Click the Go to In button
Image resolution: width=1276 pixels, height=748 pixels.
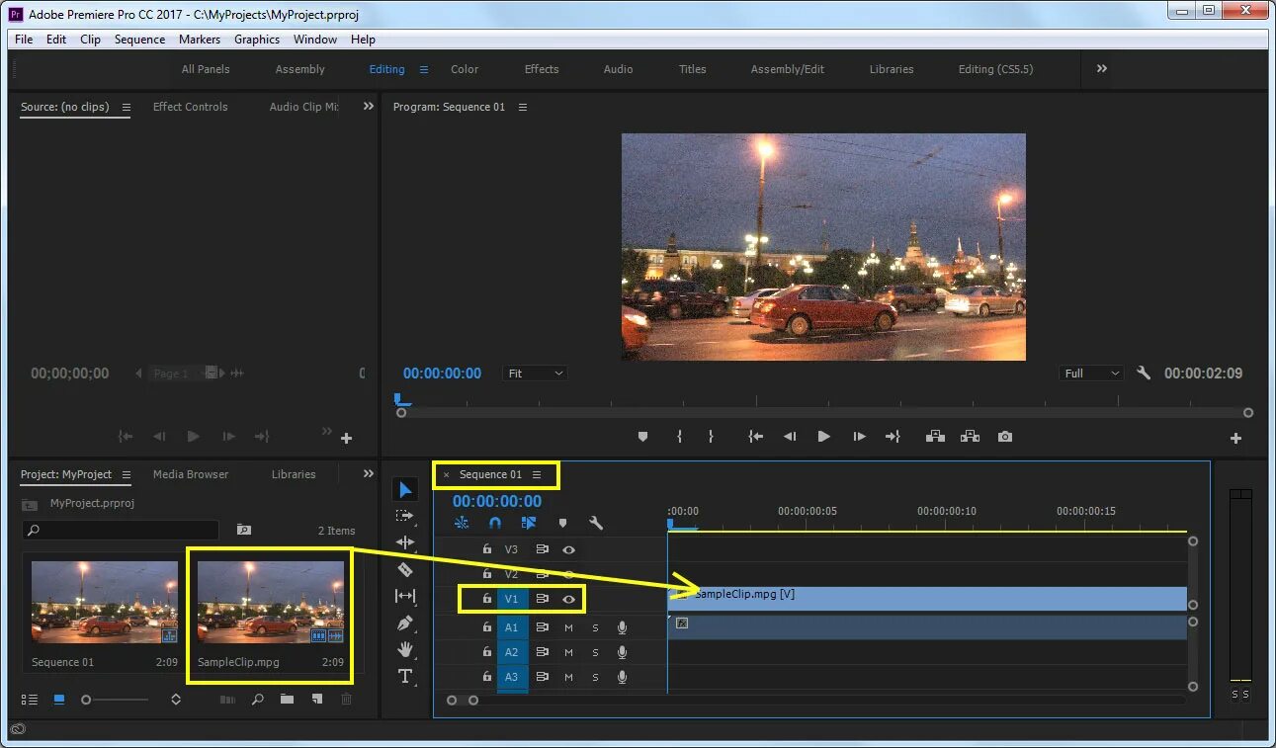tap(756, 437)
